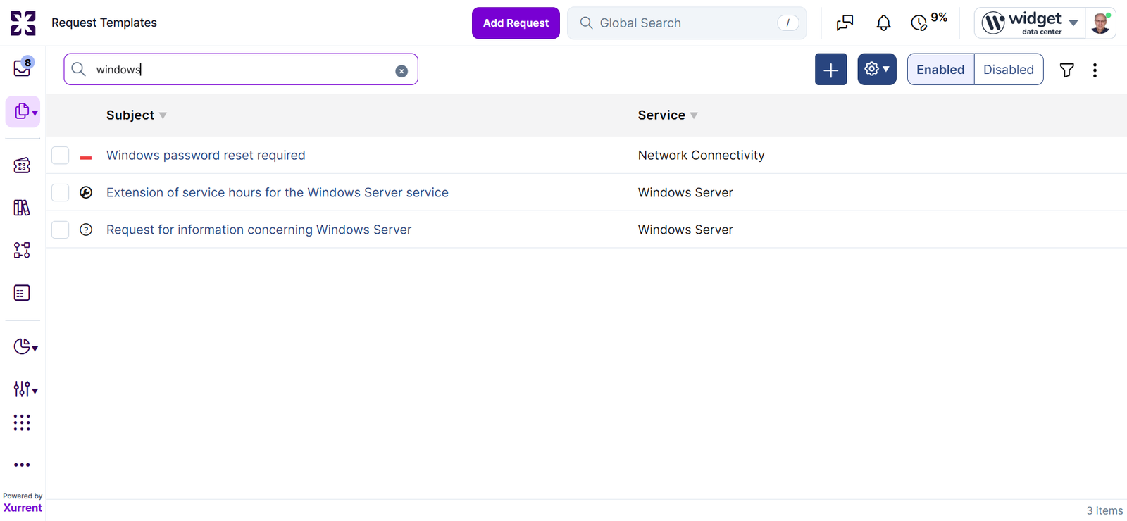Open the apps grid icon
Viewport: 1127px width, 521px height.
pyautogui.click(x=22, y=422)
